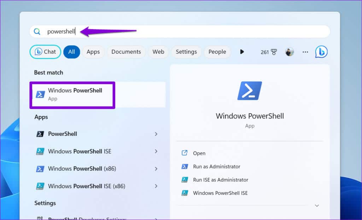This screenshot has height=220, width=362.
Task: Switch to Settings filter
Action: [186, 52]
